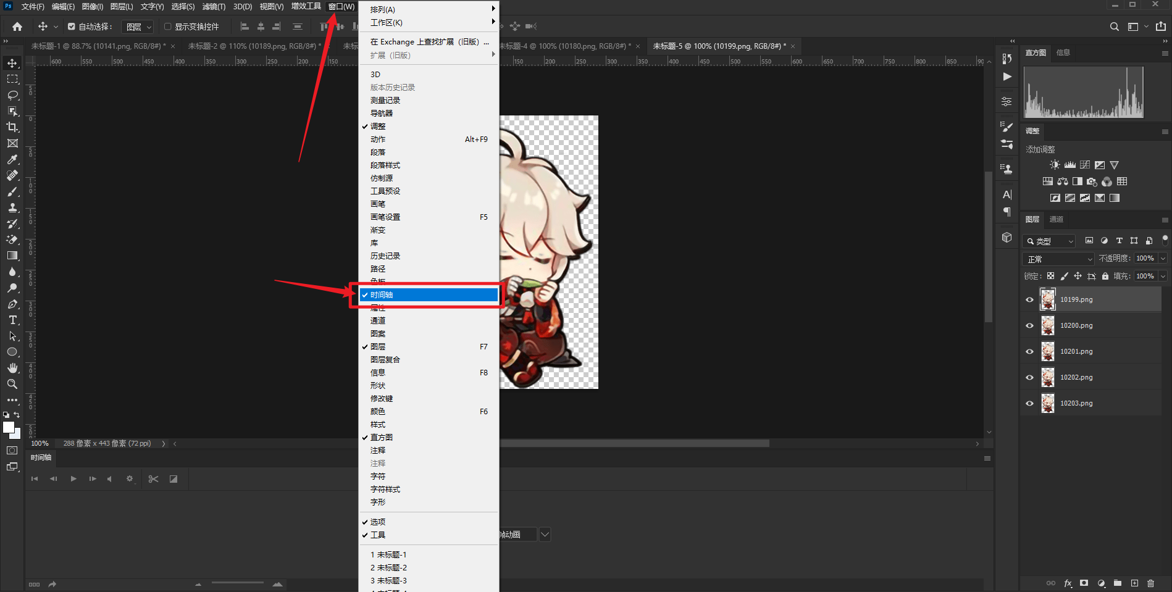
Task: Hide layer 10202.png via eye icon
Action: click(1029, 377)
